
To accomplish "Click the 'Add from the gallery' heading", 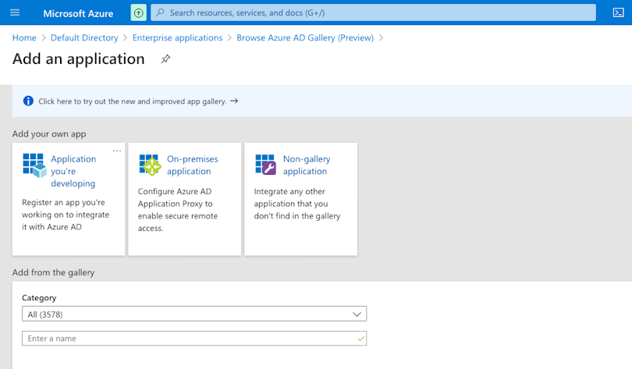I will tap(53, 273).
